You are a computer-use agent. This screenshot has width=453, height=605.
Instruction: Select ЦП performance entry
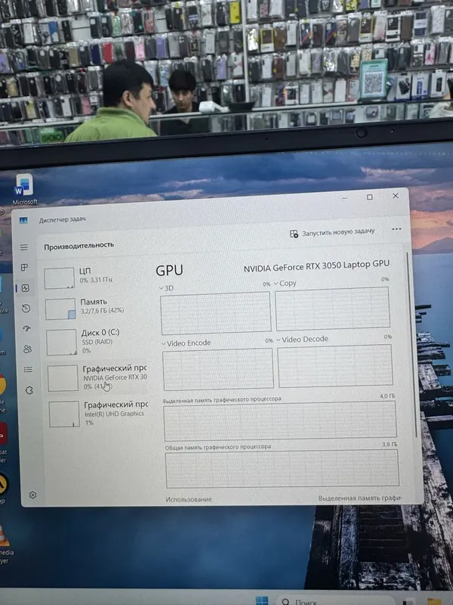click(x=95, y=278)
